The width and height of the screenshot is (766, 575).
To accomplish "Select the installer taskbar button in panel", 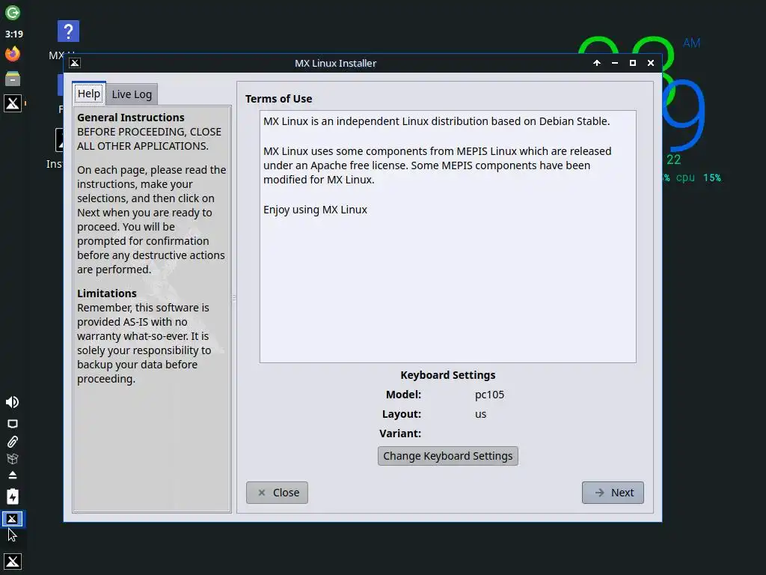I will tap(12, 519).
